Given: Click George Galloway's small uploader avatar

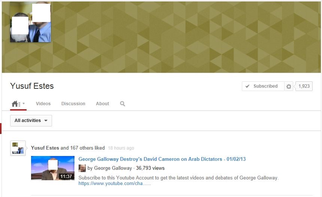Looking at the screenshot, I should click(x=82, y=168).
